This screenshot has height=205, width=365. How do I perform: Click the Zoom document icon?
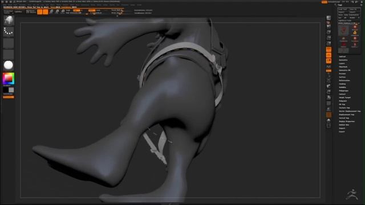point(328,32)
